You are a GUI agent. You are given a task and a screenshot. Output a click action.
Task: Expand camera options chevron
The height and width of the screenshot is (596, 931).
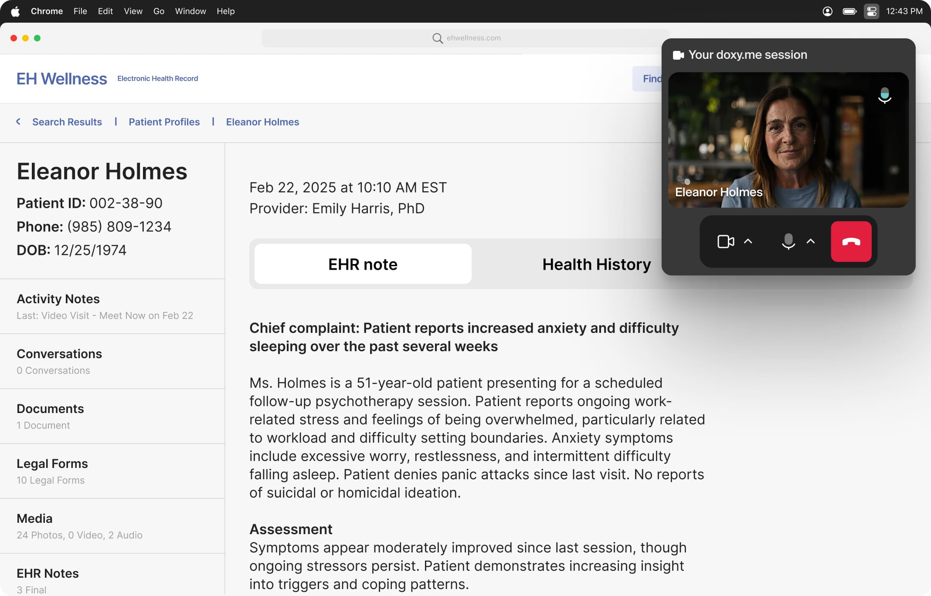pos(748,241)
